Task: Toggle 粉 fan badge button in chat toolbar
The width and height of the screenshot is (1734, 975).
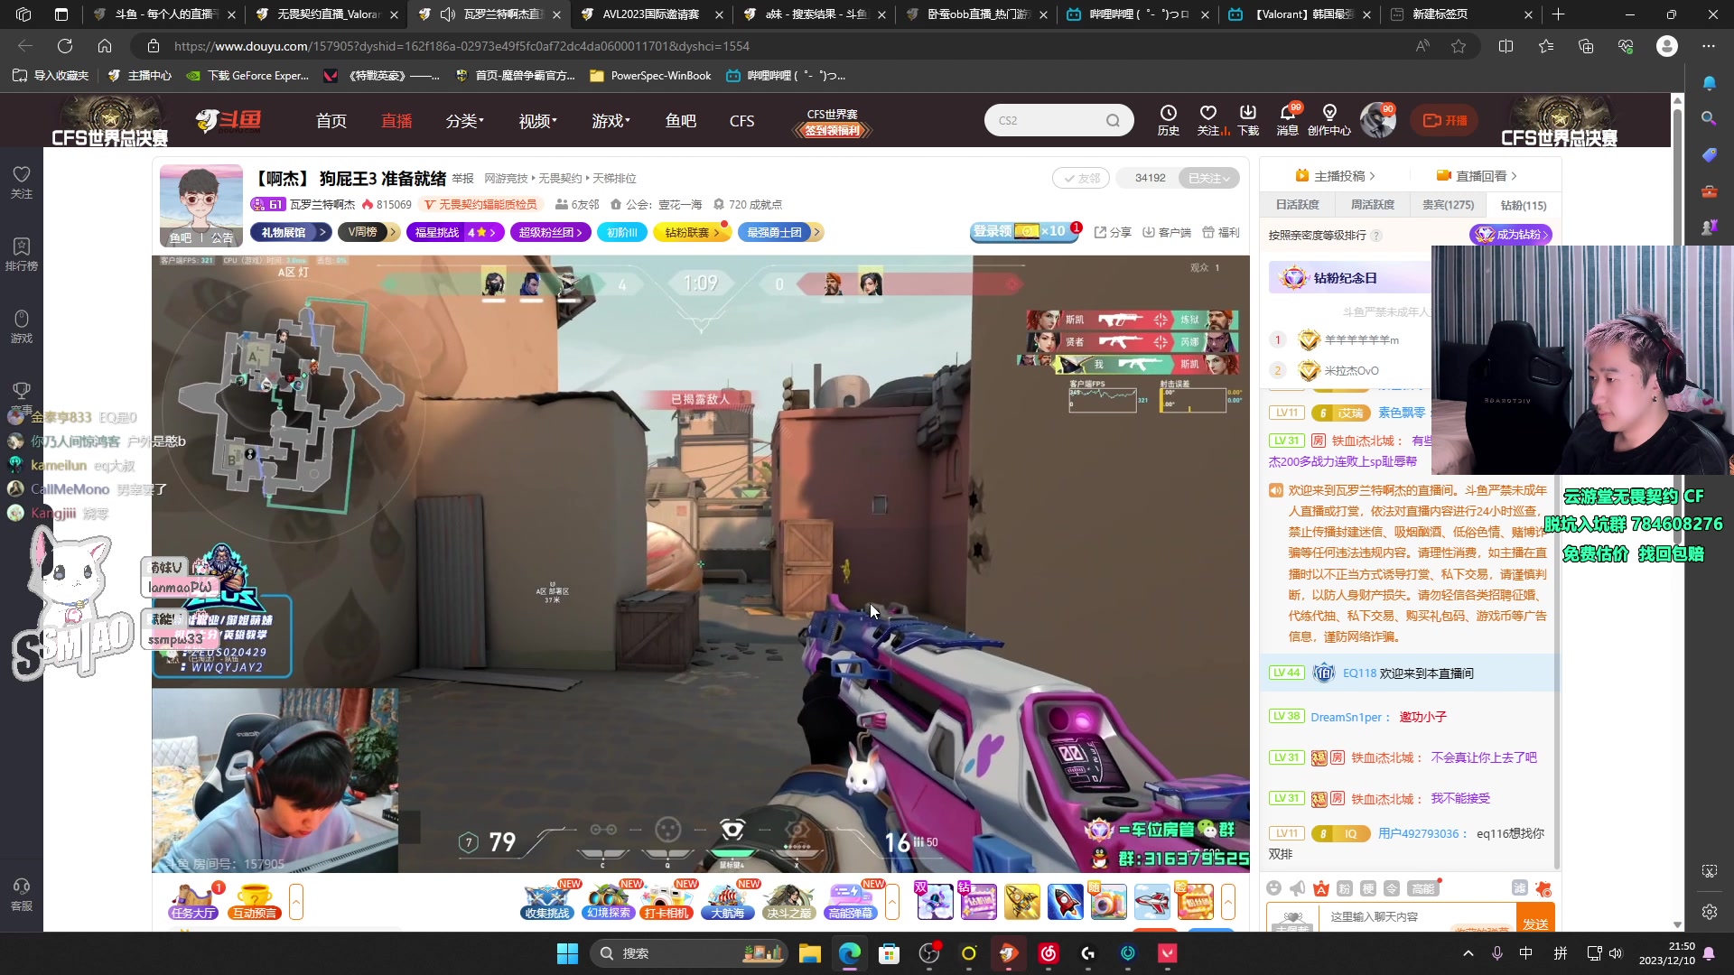Action: click(x=1345, y=888)
